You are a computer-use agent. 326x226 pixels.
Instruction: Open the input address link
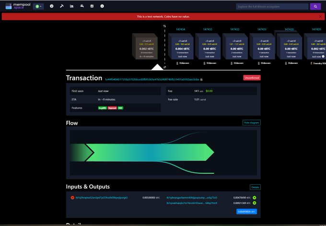[x=102, y=198]
